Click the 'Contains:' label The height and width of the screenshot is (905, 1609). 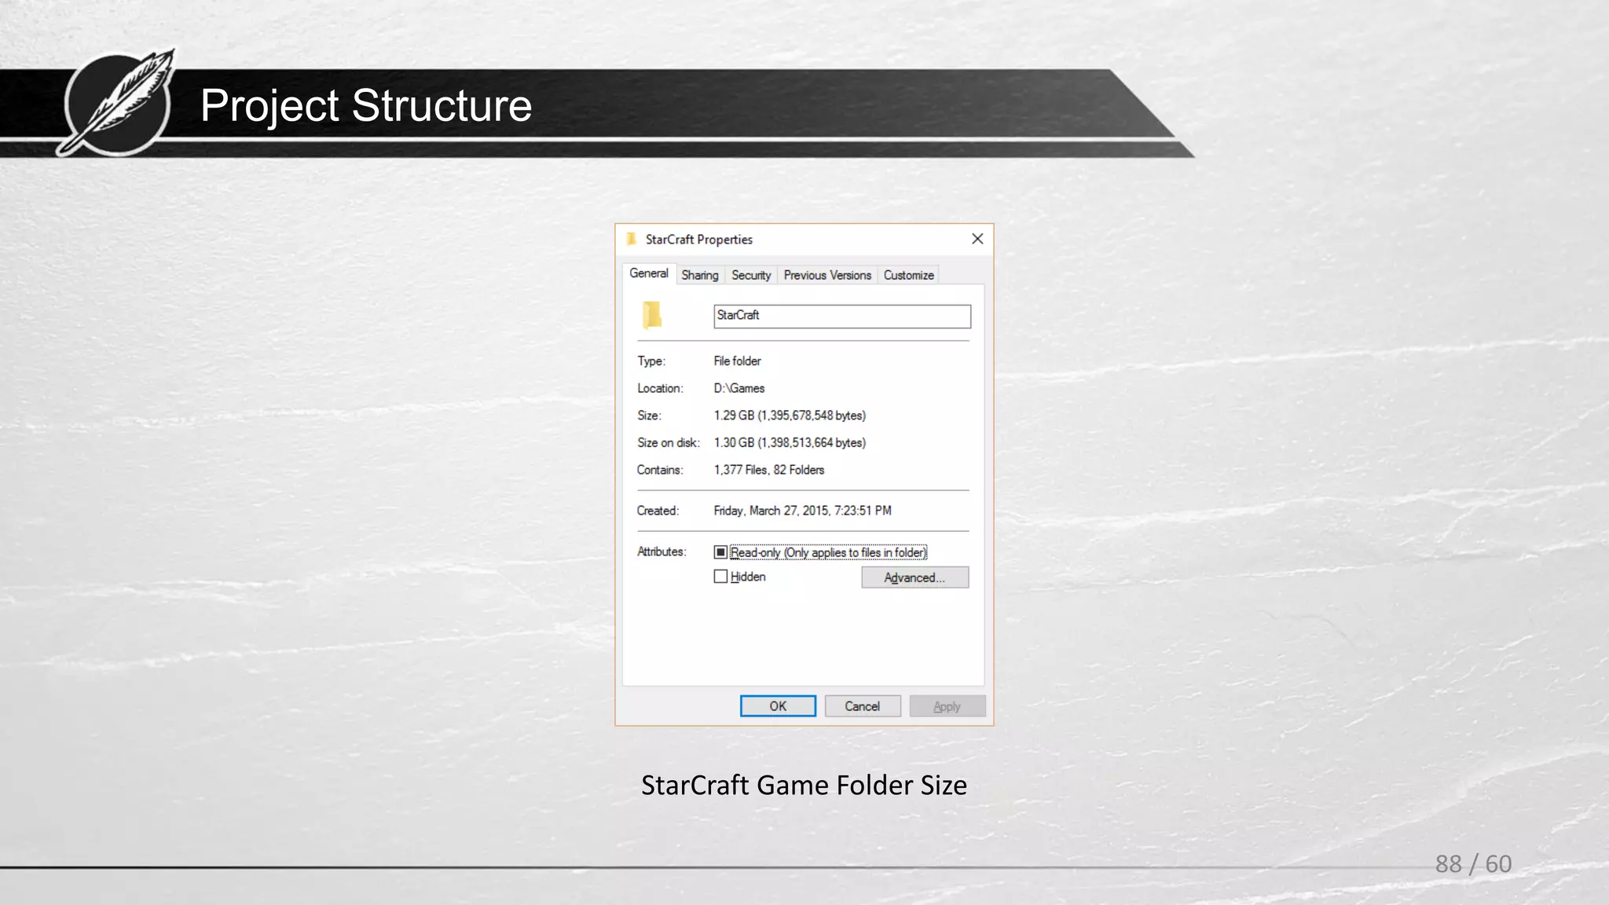click(x=660, y=470)
